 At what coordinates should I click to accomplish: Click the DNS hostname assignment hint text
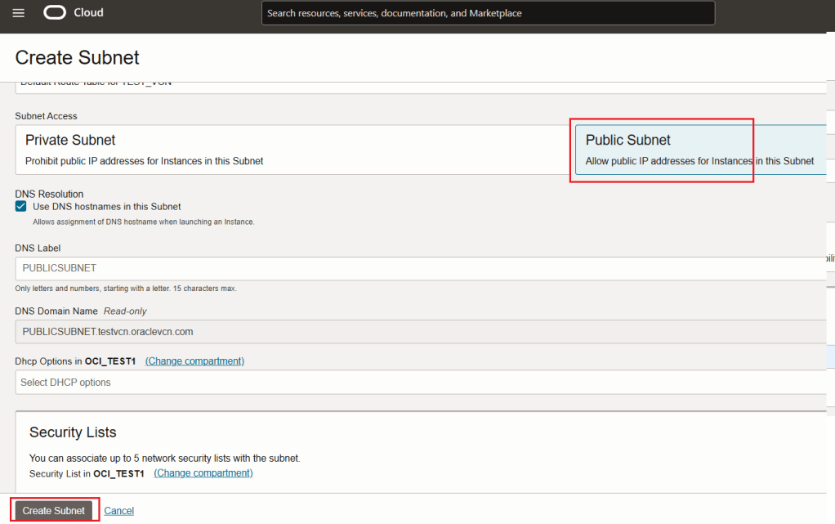[143, 222]
